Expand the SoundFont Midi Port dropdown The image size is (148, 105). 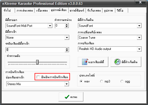tap(50, 26)
